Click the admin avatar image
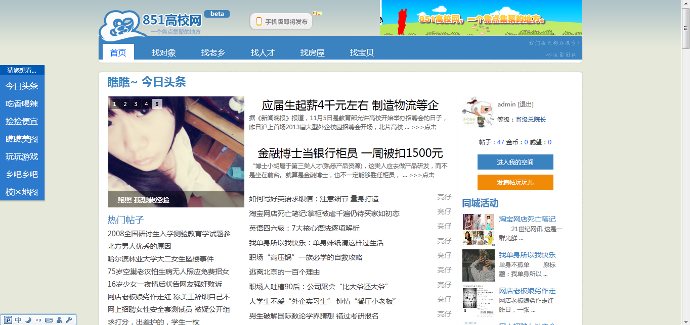690x325 pixels. click(x=477, y=113)
